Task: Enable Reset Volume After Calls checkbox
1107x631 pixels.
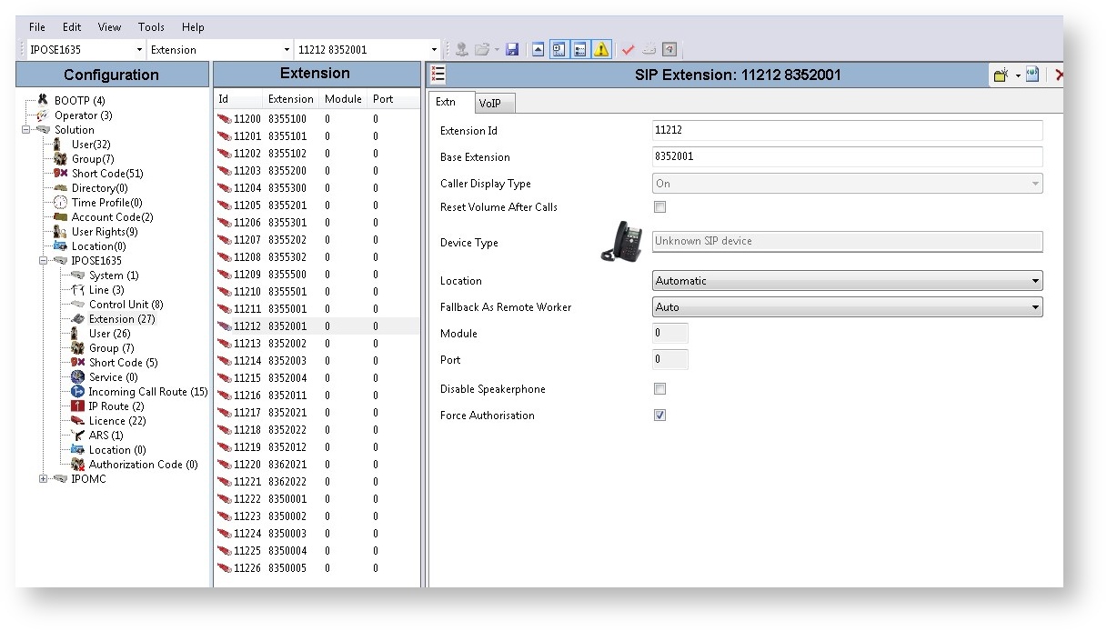Action: 660,207
